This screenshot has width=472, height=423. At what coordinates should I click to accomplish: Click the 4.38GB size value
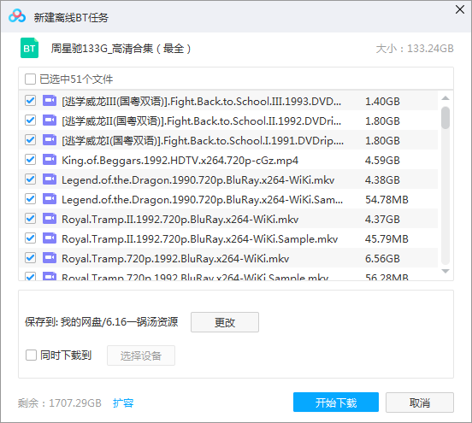point(382,180)
